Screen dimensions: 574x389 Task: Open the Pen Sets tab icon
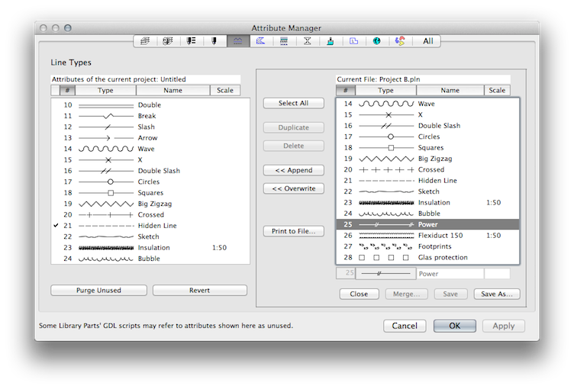tap(191, 41)
